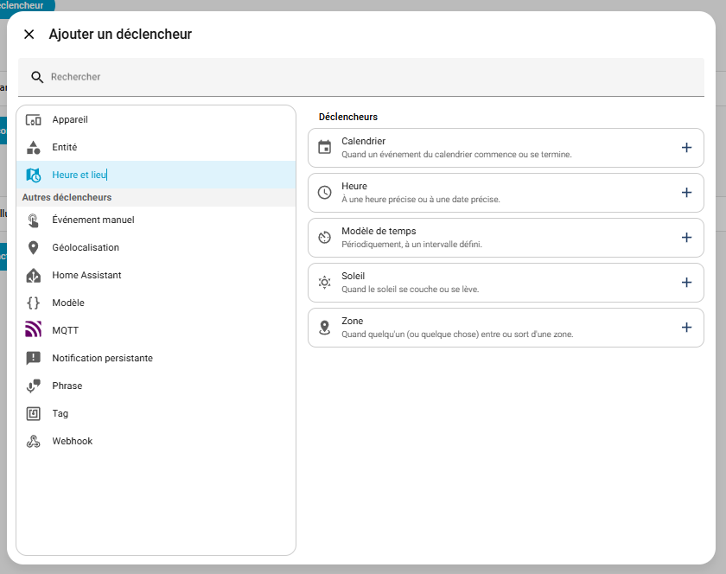Close the Ajouter un déclencheur dialog
726x574 pixels.
pyautogui.click(x=29, y=35)
